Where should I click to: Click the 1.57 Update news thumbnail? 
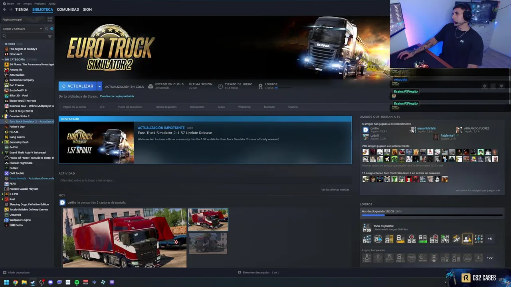(x=97, y=143)
